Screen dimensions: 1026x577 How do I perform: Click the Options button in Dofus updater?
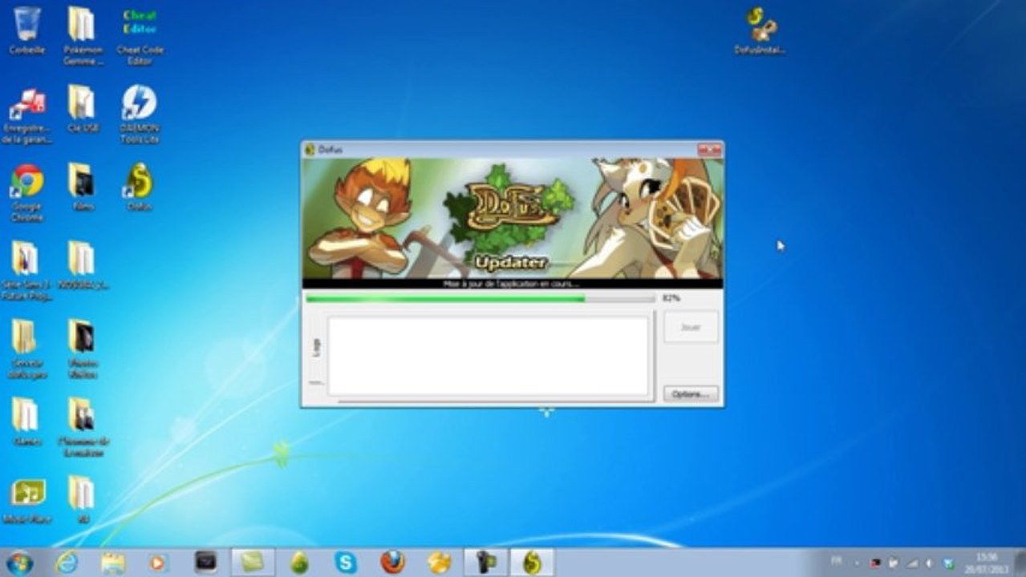[x=691, y=394]
